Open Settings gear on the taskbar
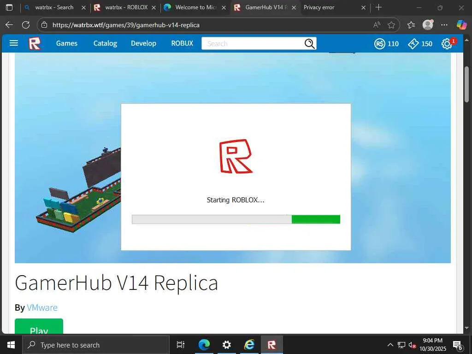472x354 pixels. tap(226, 345)
